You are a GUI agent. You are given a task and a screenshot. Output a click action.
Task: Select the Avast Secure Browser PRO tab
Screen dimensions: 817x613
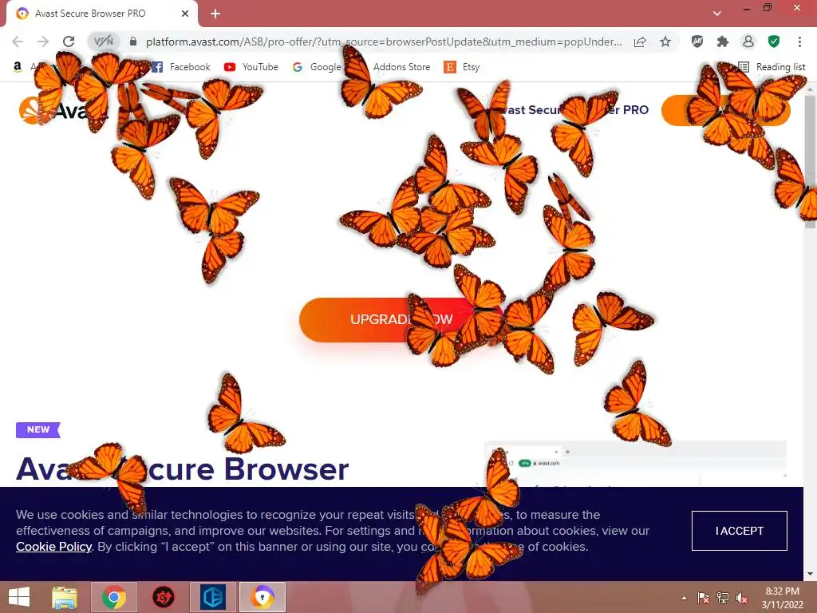[x=102, y=14]
